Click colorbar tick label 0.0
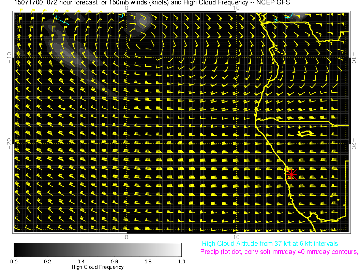 tap(14, 262)
